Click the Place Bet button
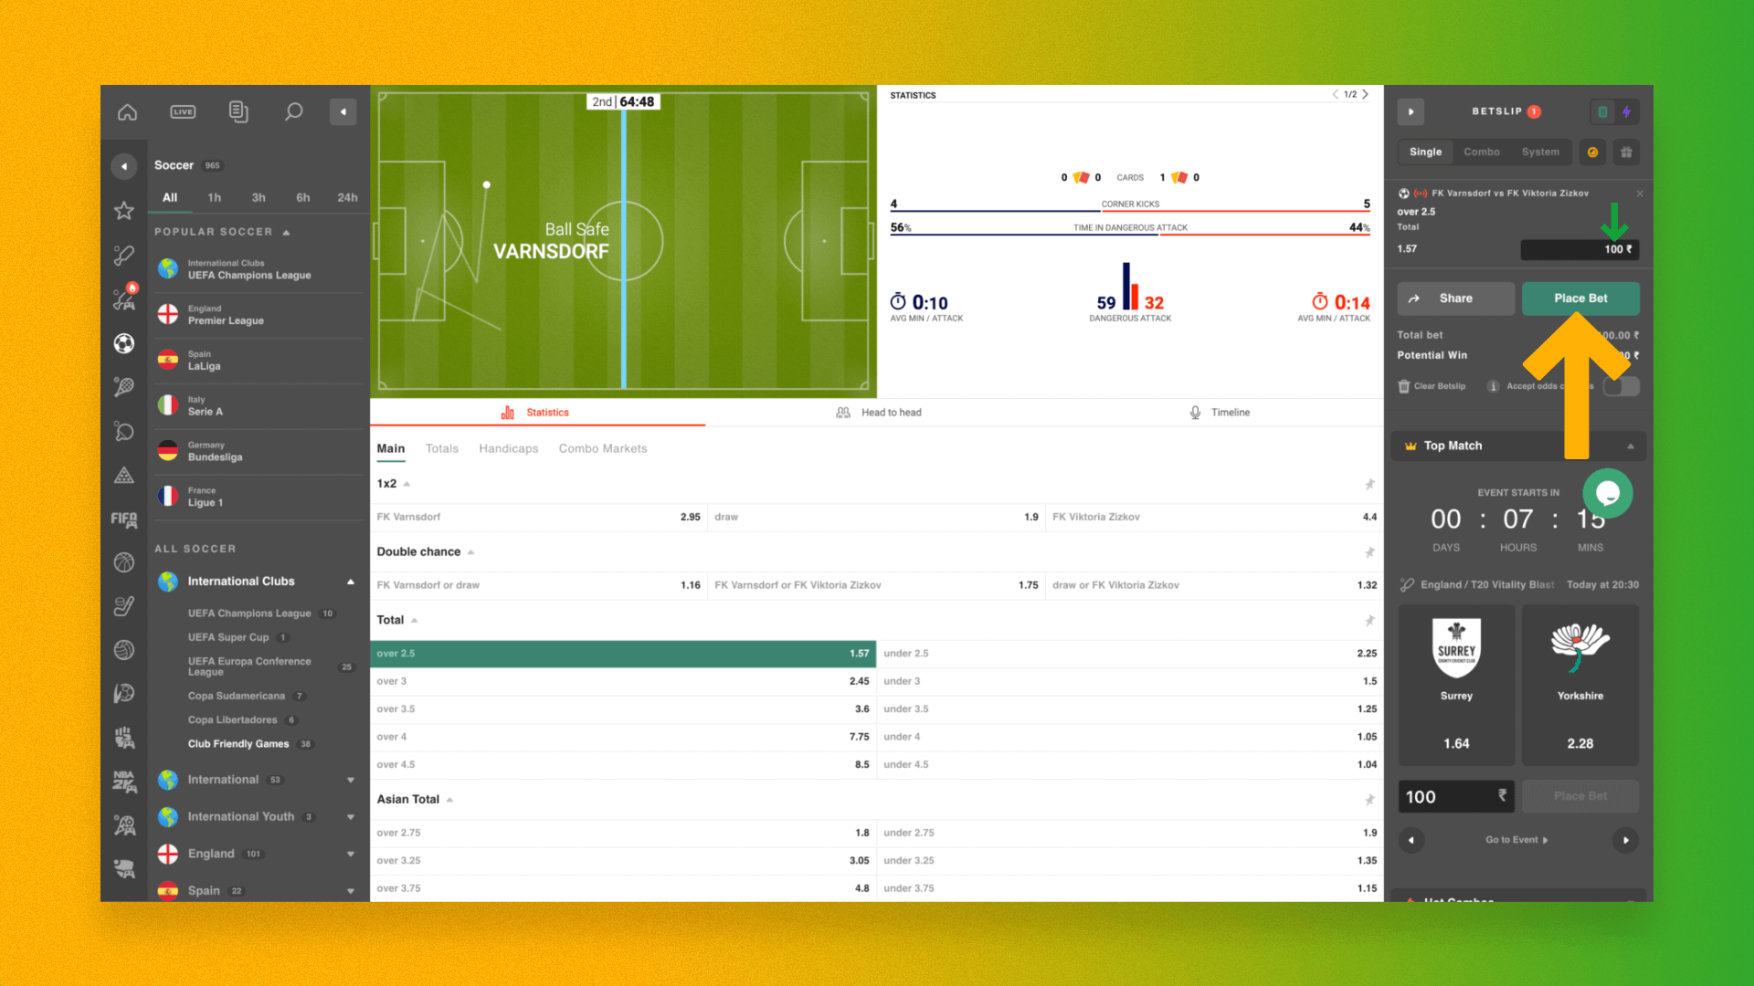This screenshot has width=1754, height=986. coord(1580,298)
